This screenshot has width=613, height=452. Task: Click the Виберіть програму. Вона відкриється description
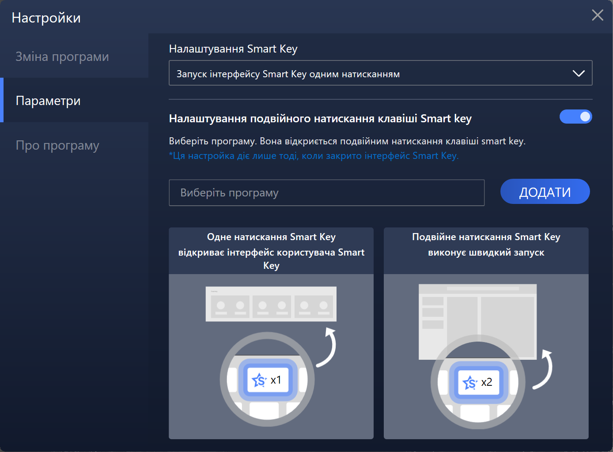click(x=347, y=141)
